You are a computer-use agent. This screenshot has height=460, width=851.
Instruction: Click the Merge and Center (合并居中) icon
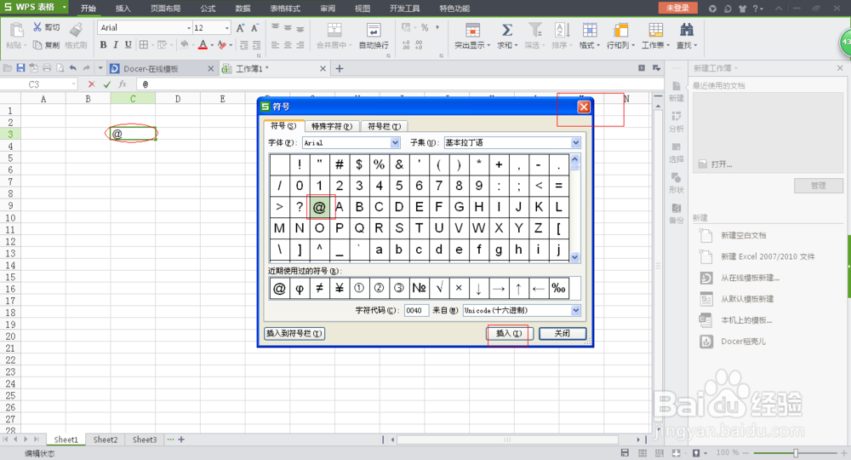click(x=334, y=30)
